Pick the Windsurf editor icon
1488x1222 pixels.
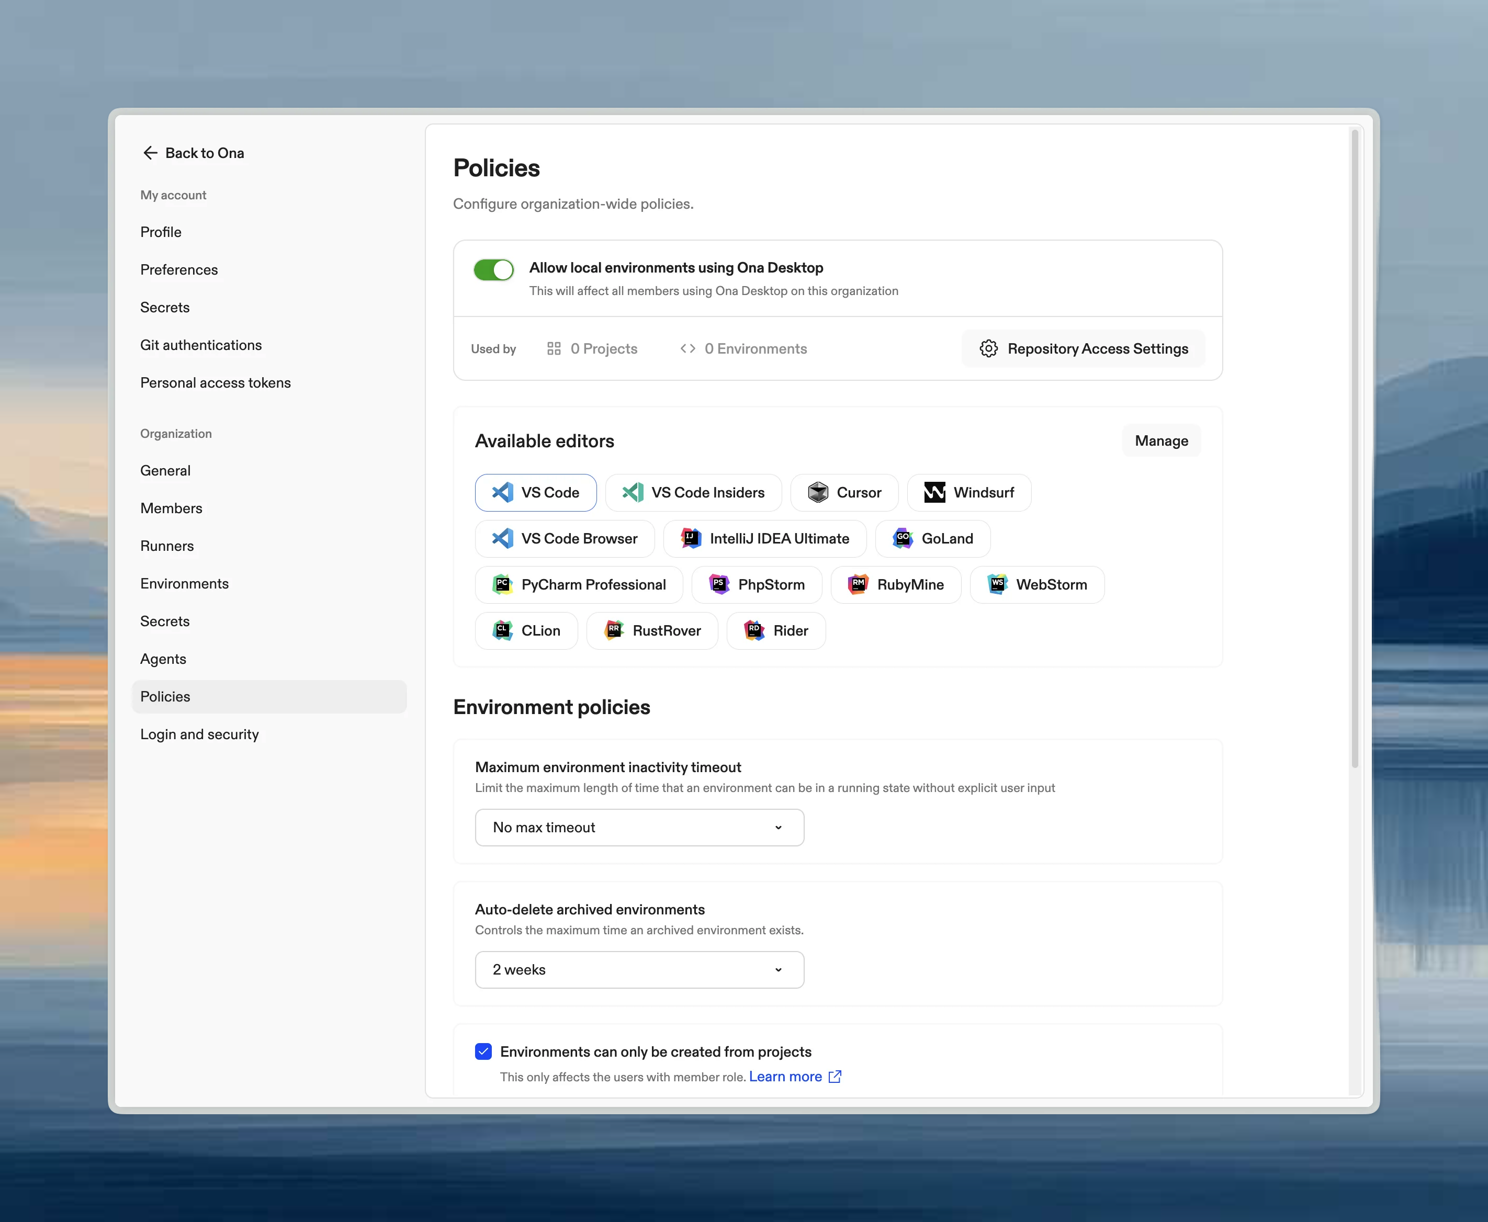[934, 492]
